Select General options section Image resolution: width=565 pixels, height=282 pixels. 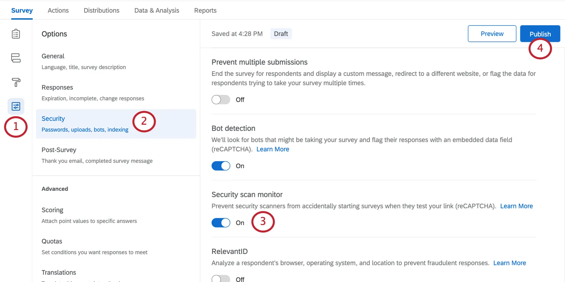tap(83, 61)
